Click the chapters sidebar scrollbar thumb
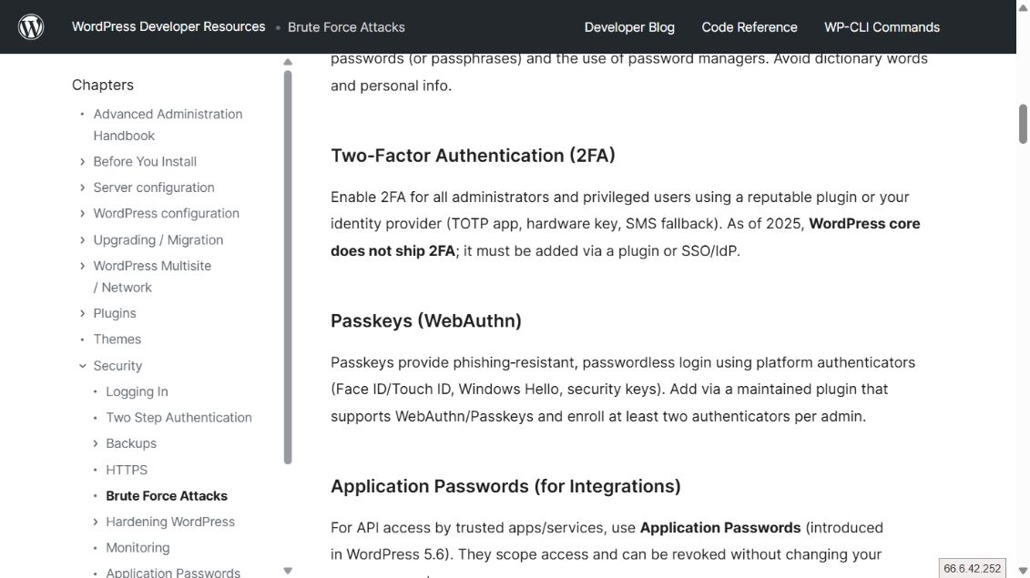 [x=288, y=268]
